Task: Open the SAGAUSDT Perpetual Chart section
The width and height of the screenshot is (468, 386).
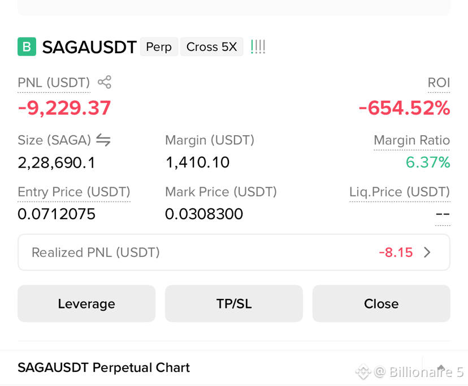Action: click(234, 367)
